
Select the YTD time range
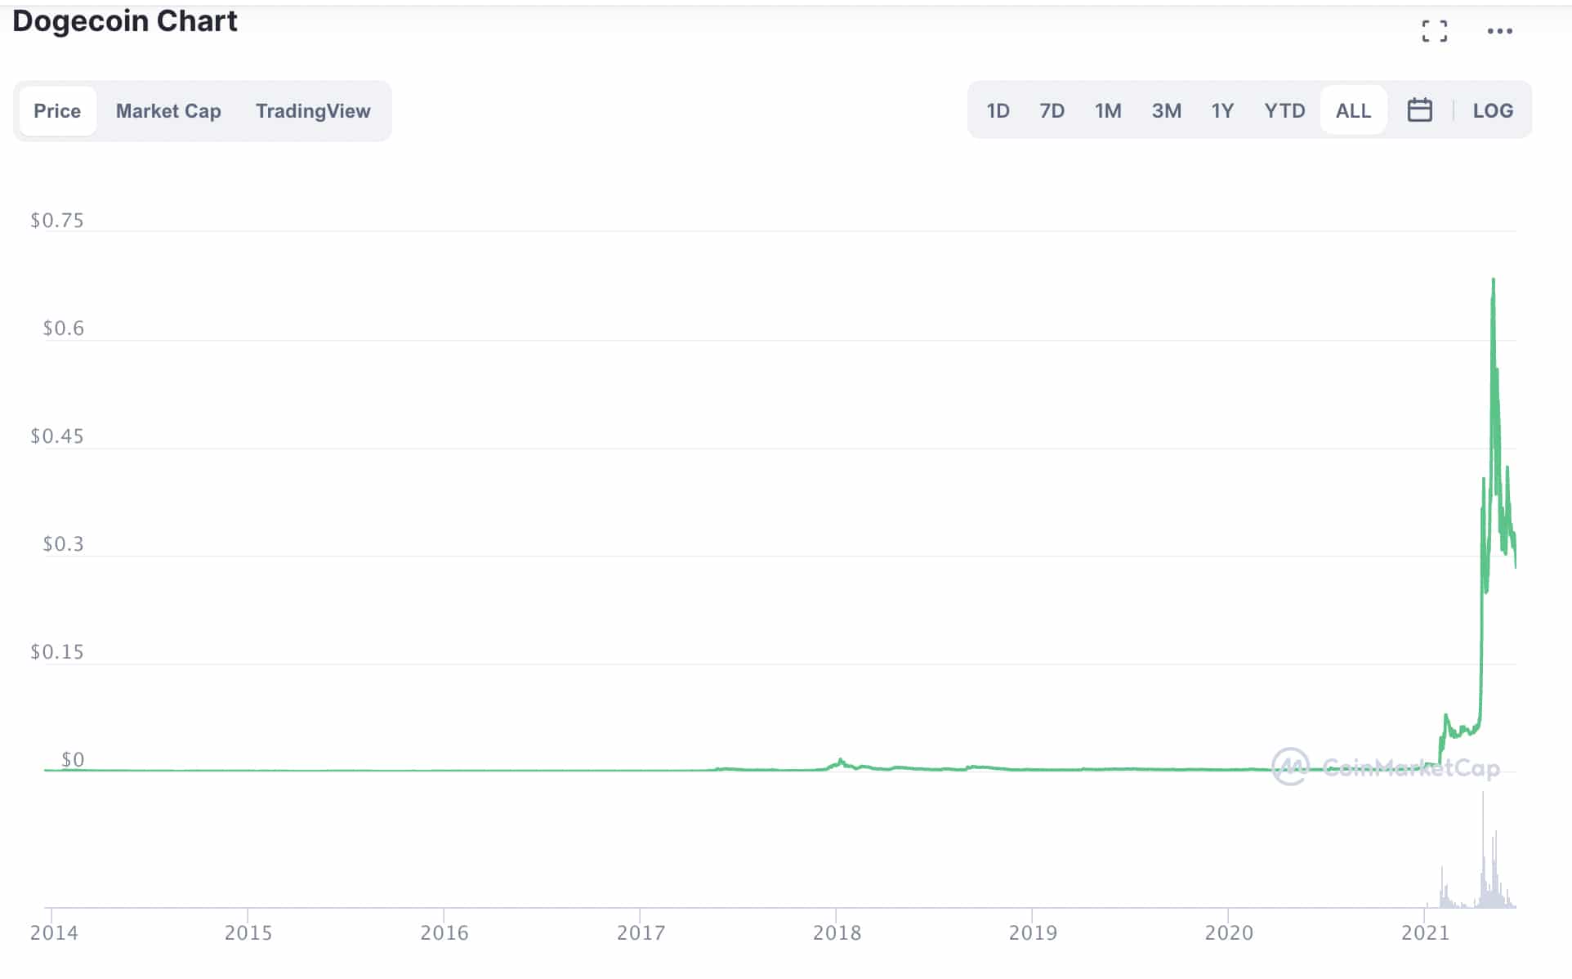coord(1284,110)
